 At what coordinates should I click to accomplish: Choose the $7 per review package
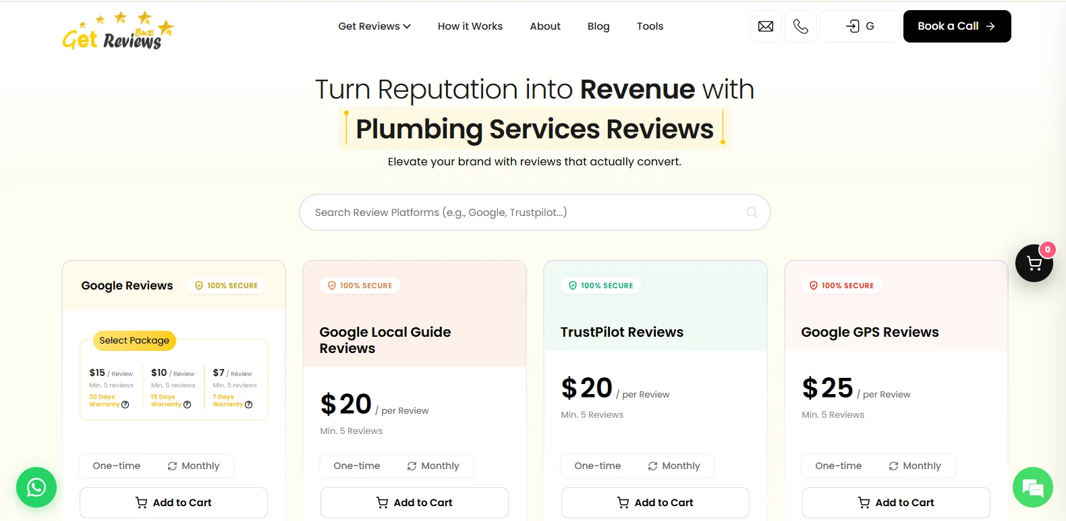(234, 388)
